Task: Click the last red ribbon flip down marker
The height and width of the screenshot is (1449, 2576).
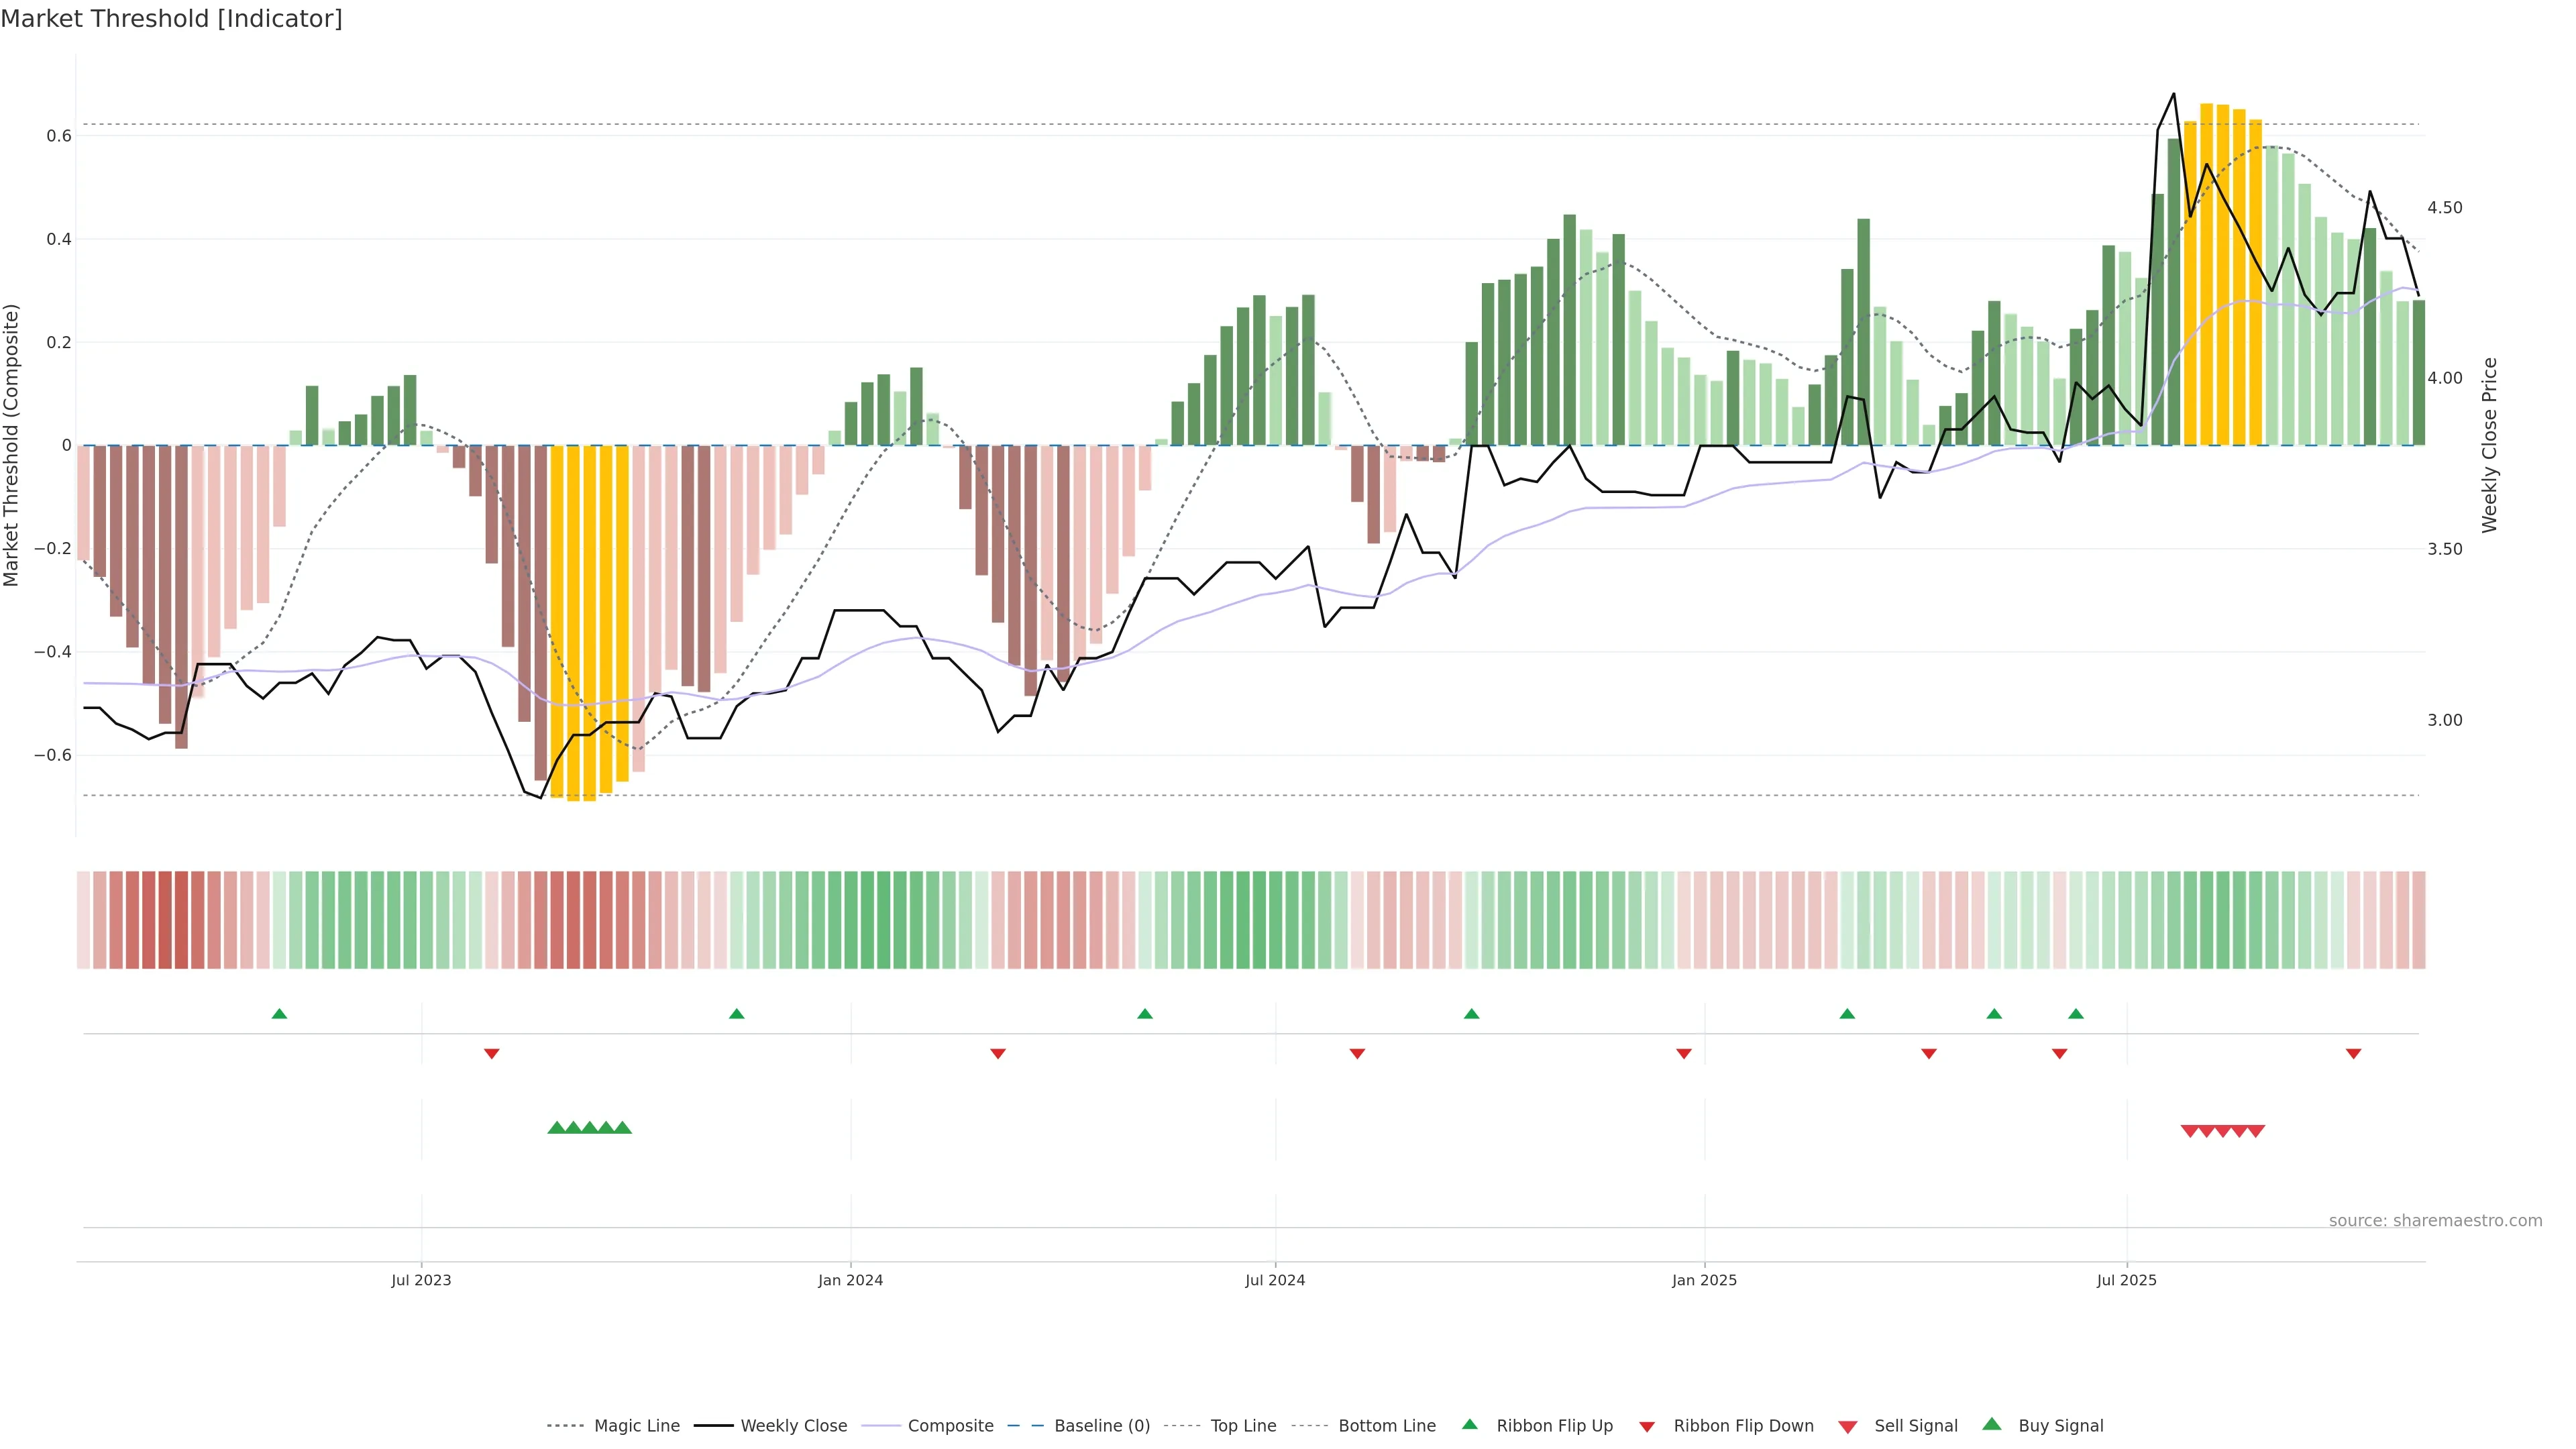Action: click(2353, 1053)
